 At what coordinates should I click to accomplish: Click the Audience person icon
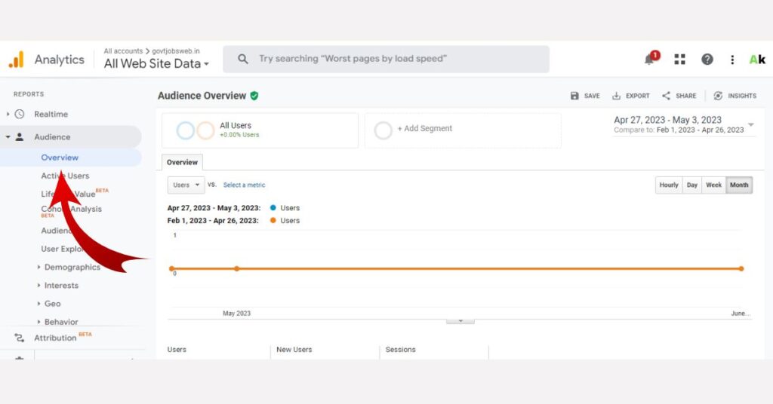click(20, 136)
